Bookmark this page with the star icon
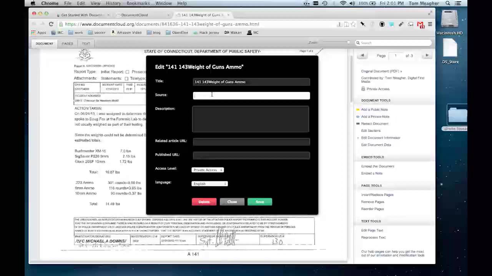Viewport: 492px width, 276px height. coord(353,24)
